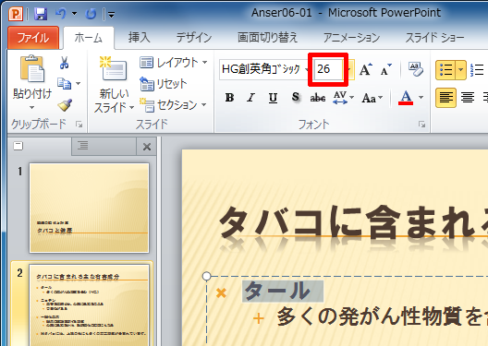Screen dimensions: 488x346
Task: Undo the last action
Action: coord(61,14)
